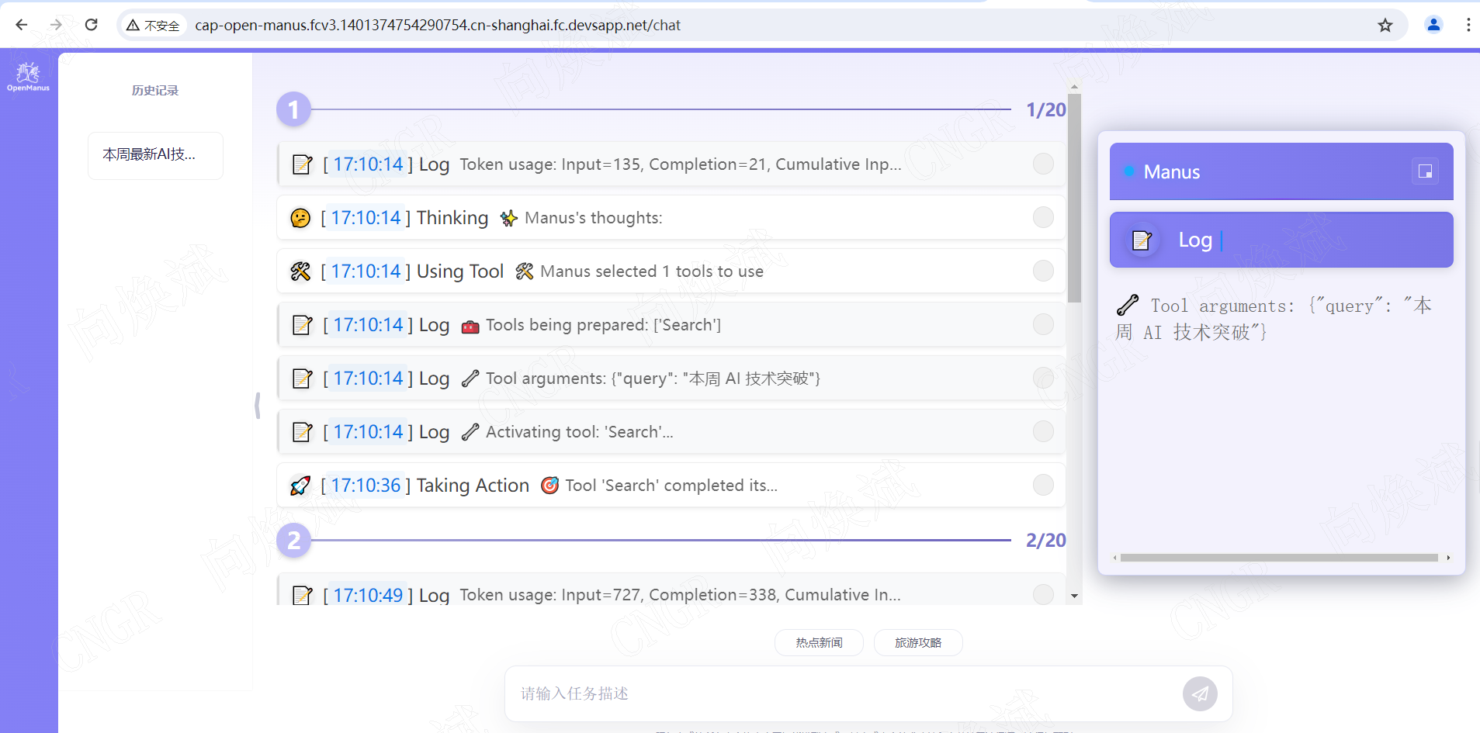Click Activating tool: 'Search' text
Screen dimensions: 1480x733
click(x=579, y=432)
